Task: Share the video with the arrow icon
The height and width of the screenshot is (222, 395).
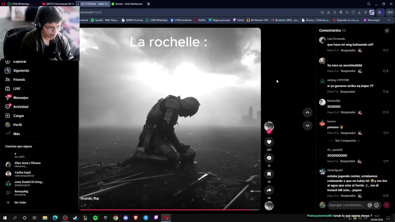Action: click(269, 190)
